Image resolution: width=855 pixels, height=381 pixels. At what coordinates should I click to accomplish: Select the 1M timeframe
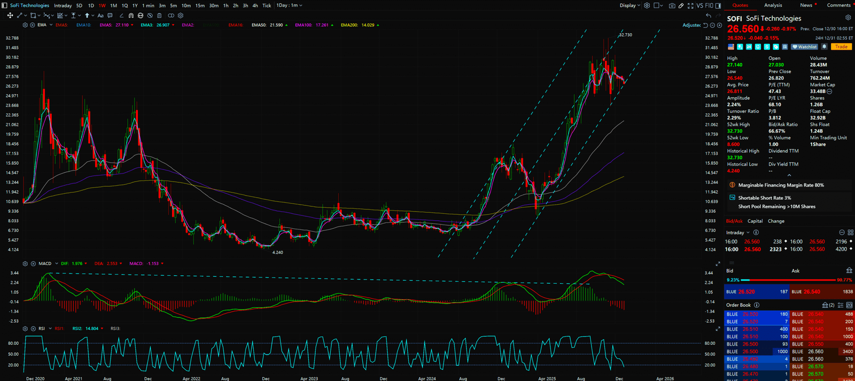113,5
